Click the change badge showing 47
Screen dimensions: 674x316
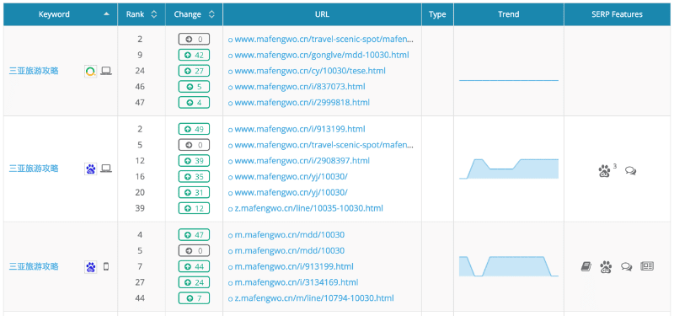click(x=194, y=235)
